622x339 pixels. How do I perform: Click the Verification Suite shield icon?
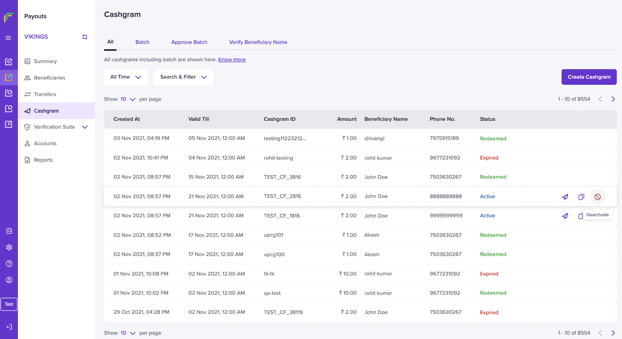tap(27, 127)
